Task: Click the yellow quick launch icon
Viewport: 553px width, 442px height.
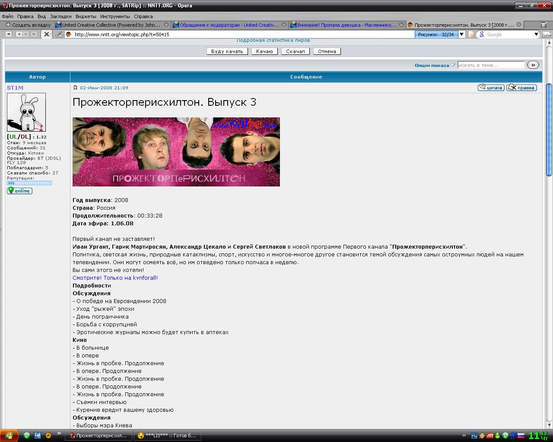Action: click(x=48, y=436)
